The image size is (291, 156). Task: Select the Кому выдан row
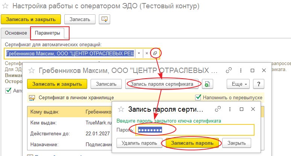tap(70, 112)
